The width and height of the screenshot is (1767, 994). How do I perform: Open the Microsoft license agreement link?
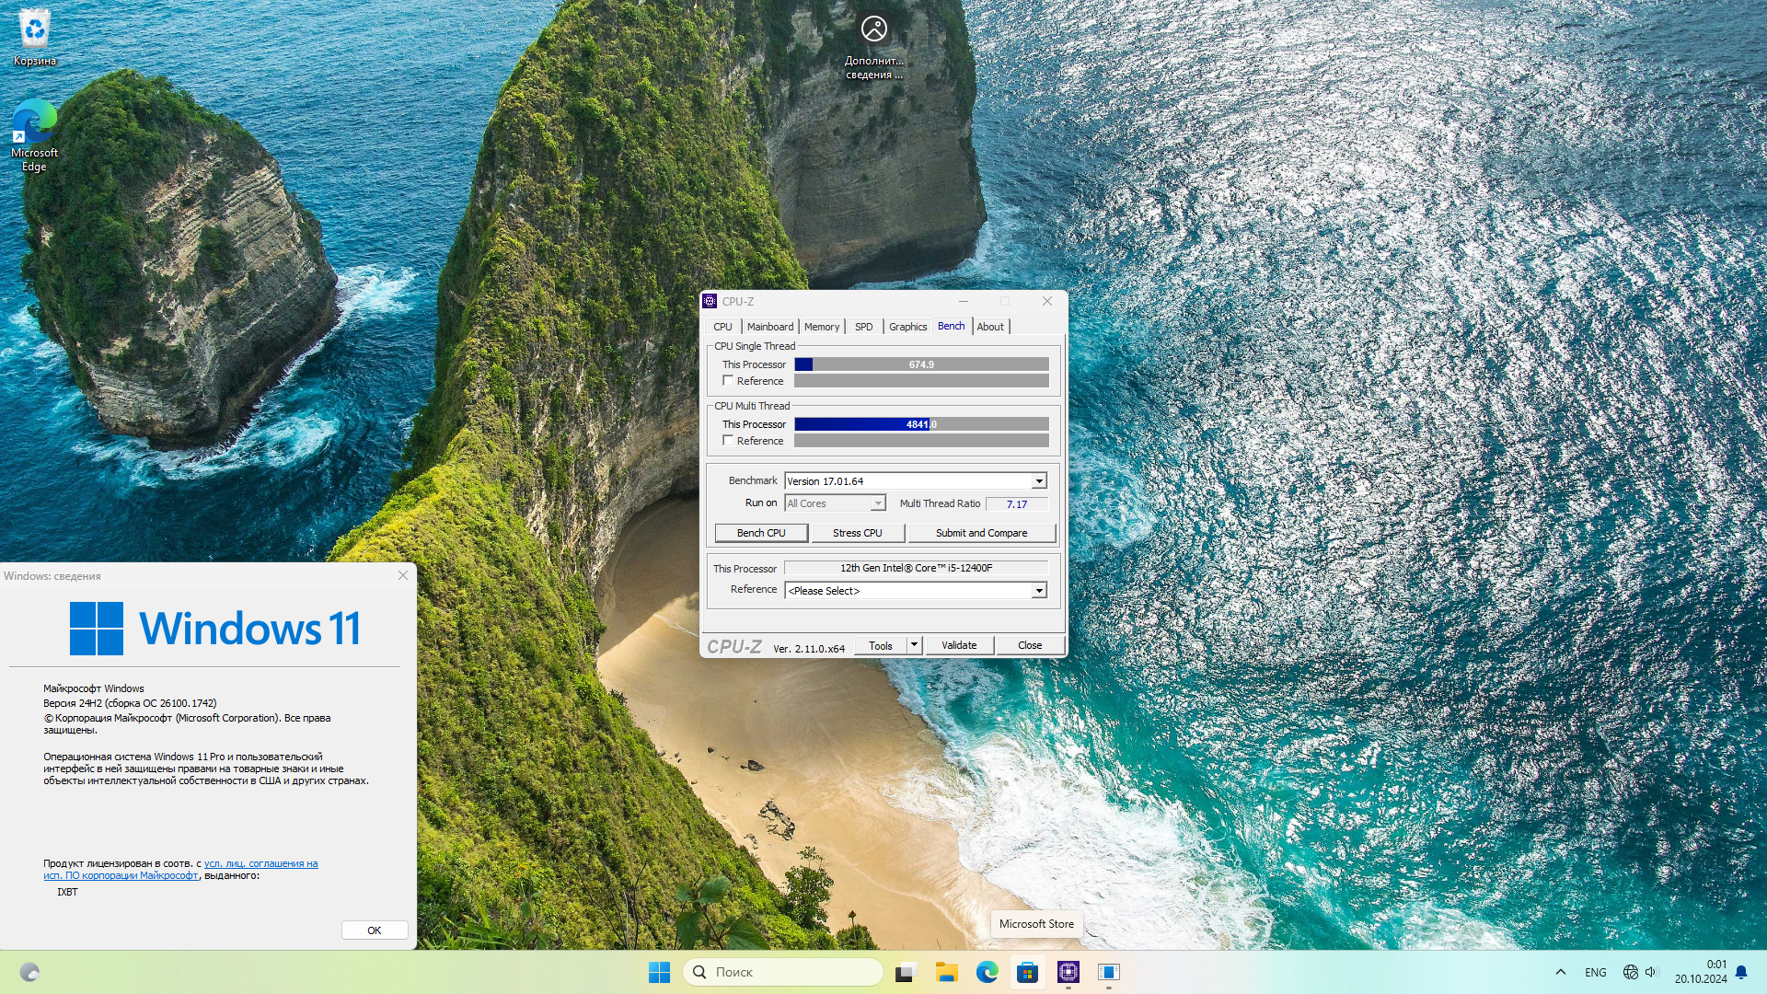[260, 864]
